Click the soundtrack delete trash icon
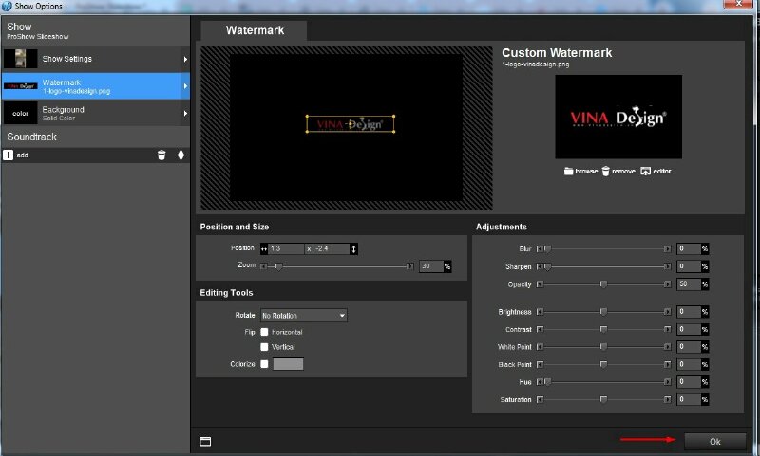Screen dimensions: 760x456 (161, 155)
